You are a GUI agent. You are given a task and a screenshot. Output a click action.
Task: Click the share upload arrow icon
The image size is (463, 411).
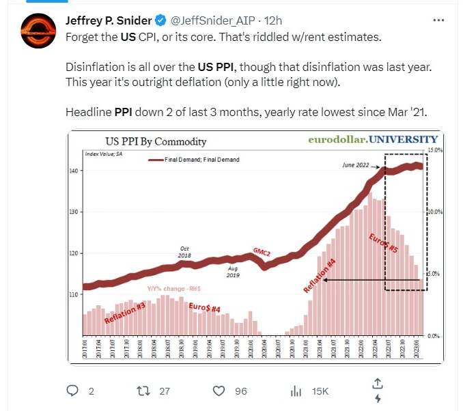coord(376,384)
